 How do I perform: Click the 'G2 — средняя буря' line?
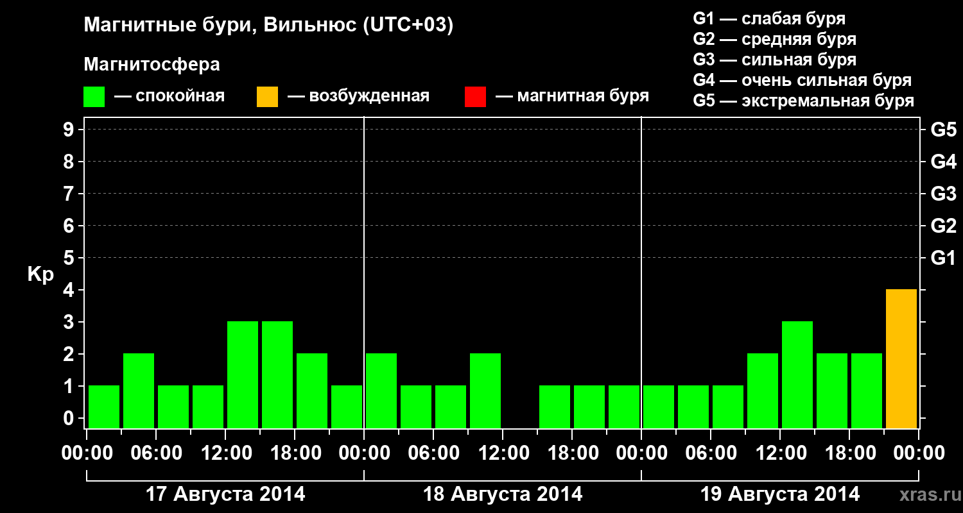pyautogui.click(x=775, y=39)
